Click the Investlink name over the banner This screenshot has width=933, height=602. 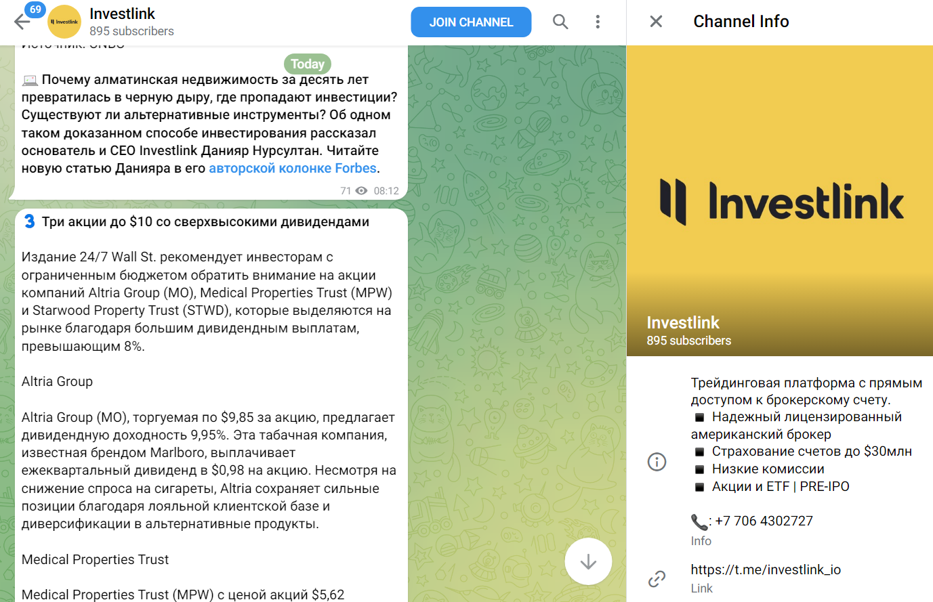pyautogui.click(x=683, y=322)
